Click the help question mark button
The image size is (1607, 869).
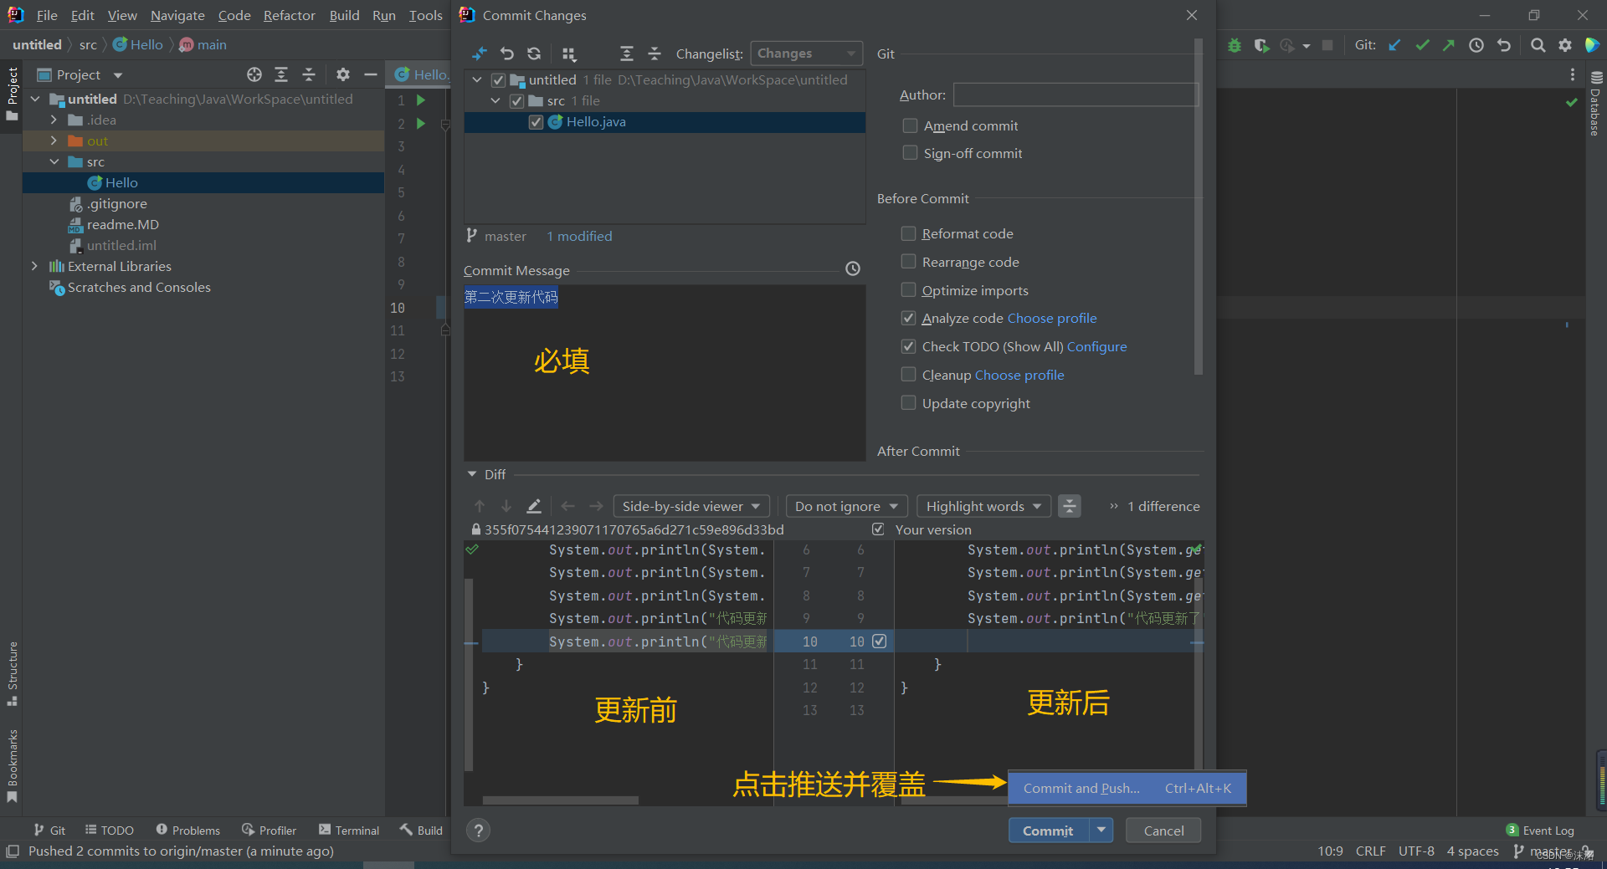click(478, 831)
